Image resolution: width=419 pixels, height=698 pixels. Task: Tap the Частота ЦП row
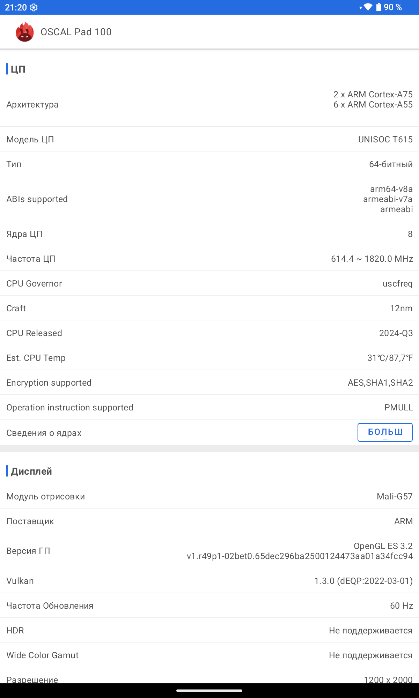pyautogui.click(x=209, y=259)
